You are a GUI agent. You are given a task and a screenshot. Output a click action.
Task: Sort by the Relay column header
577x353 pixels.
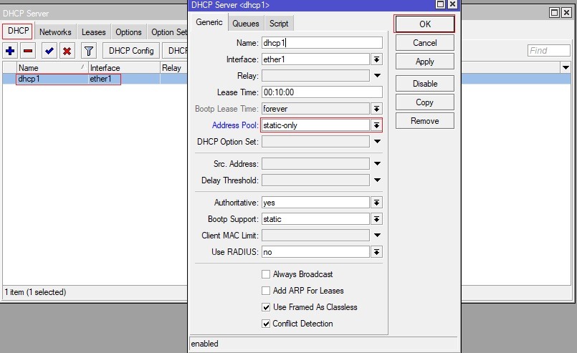(x=174, y=67)
